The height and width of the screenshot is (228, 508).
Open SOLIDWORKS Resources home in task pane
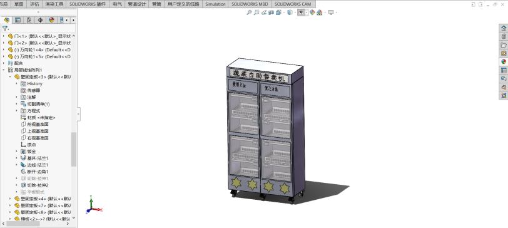504,28
